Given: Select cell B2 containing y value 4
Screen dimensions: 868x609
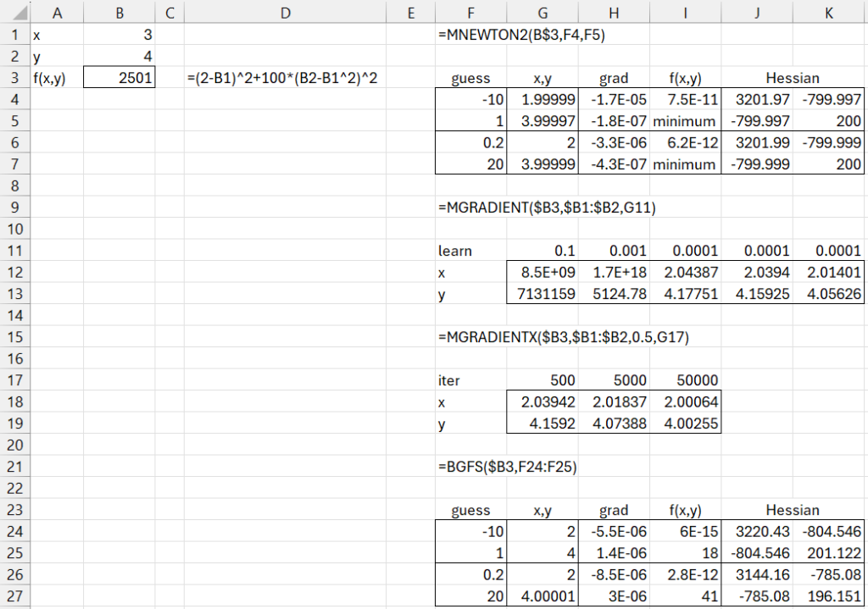Looking at the screenshot, I should coord(120,56).
